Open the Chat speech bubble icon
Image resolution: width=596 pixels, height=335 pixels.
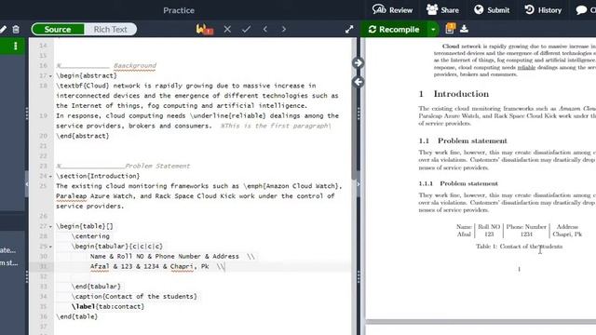point(581,10)
